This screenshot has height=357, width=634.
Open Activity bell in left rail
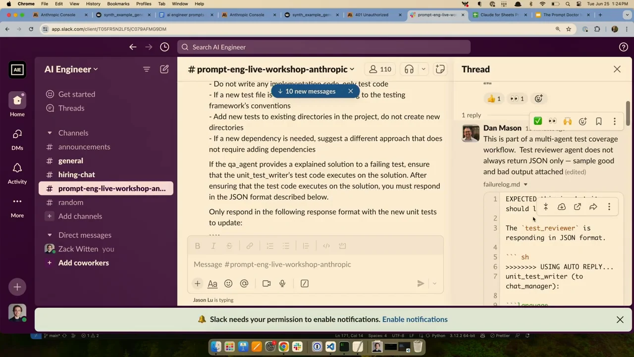[17, 173]
